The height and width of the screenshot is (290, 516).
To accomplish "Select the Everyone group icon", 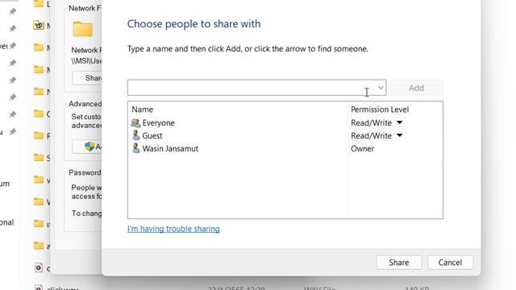I will (x=135, y=123).
